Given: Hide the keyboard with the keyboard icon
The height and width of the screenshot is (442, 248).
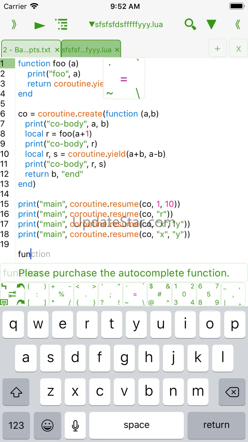Looking at the screenshot, I should [x=4, y=302].
